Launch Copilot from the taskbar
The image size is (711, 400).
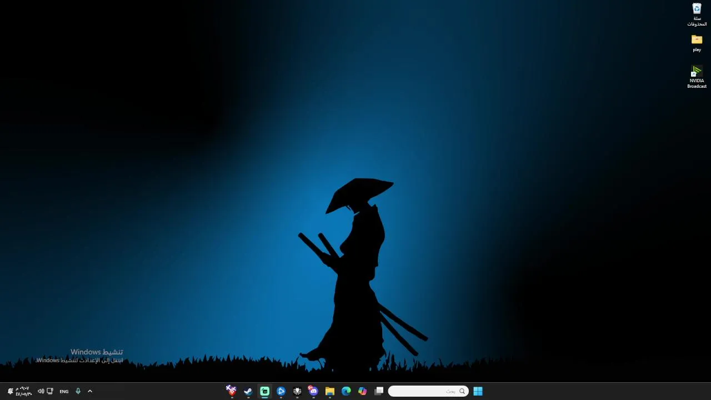363,391
